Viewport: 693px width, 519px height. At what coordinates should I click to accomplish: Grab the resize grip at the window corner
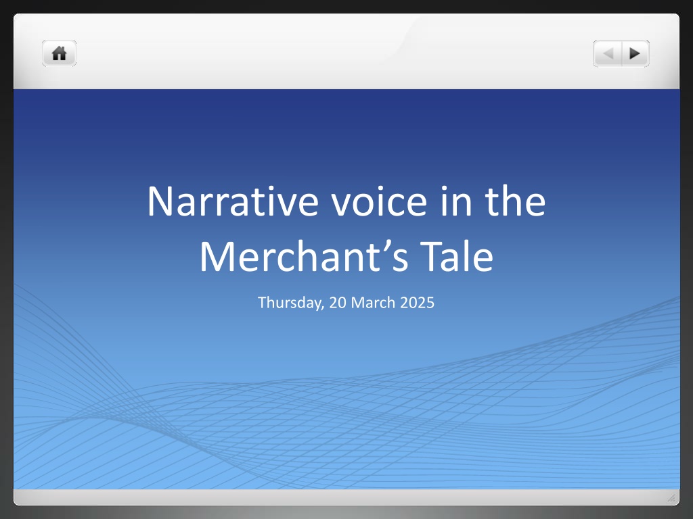pyautogui.click(x=671, y=498)
